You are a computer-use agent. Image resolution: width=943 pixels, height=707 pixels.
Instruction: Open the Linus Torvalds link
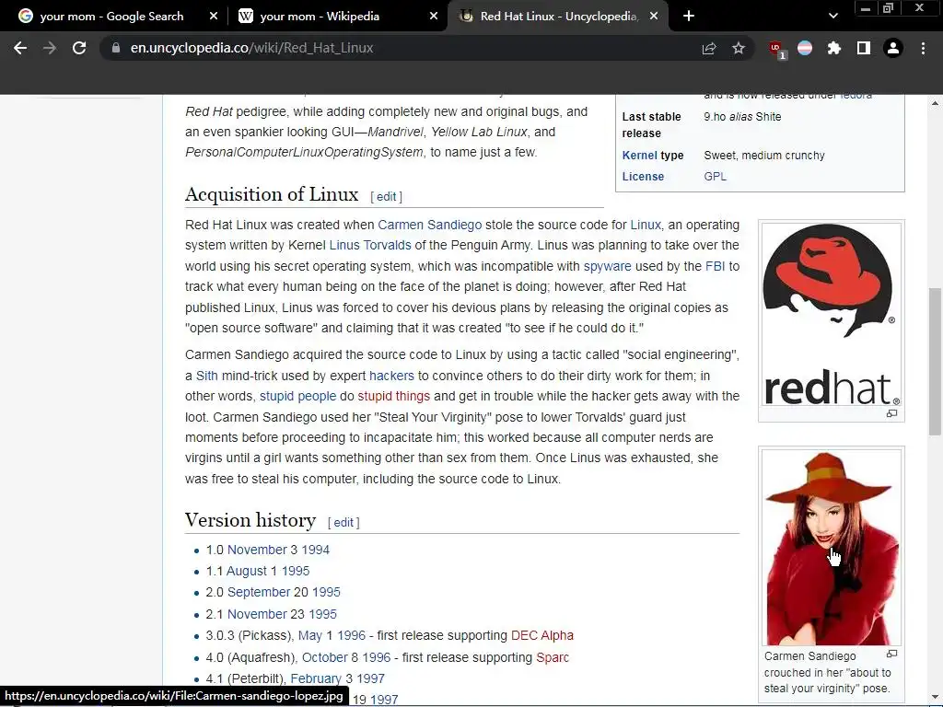[x=370, y=245]
